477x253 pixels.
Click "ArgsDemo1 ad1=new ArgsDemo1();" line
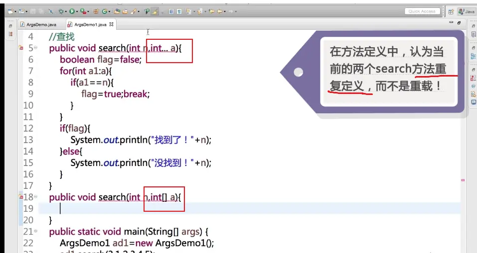click(x=137, y=243)
